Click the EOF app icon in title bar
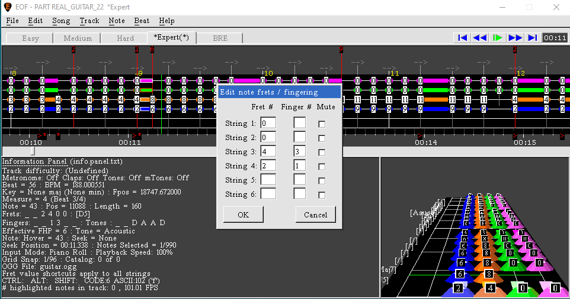The width and height of the screenshot is (570, 299). coord(8,7)
